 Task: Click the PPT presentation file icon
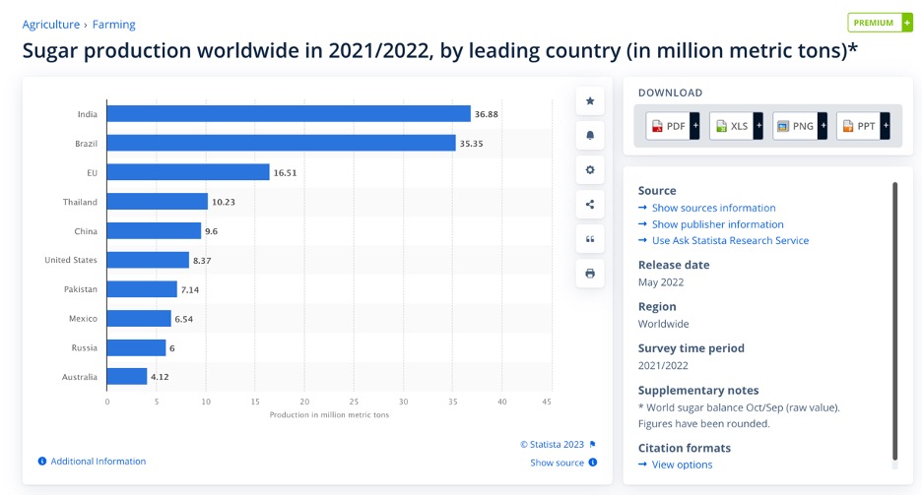(x=848, y=126)
